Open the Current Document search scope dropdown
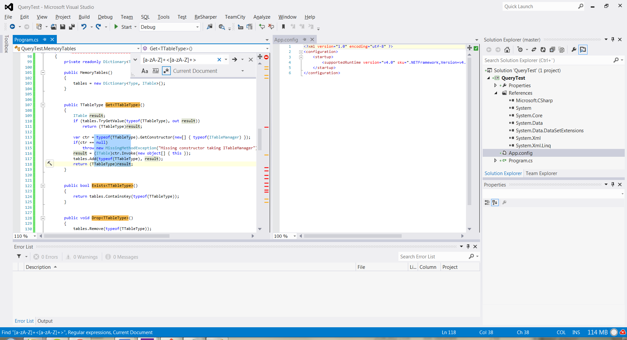Viewport: 627px width, 340px height. (x=242, y=71)
